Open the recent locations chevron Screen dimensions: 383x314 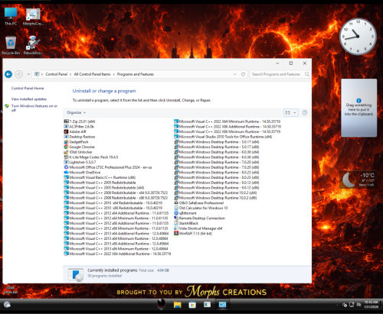click(x=28, y=74)
